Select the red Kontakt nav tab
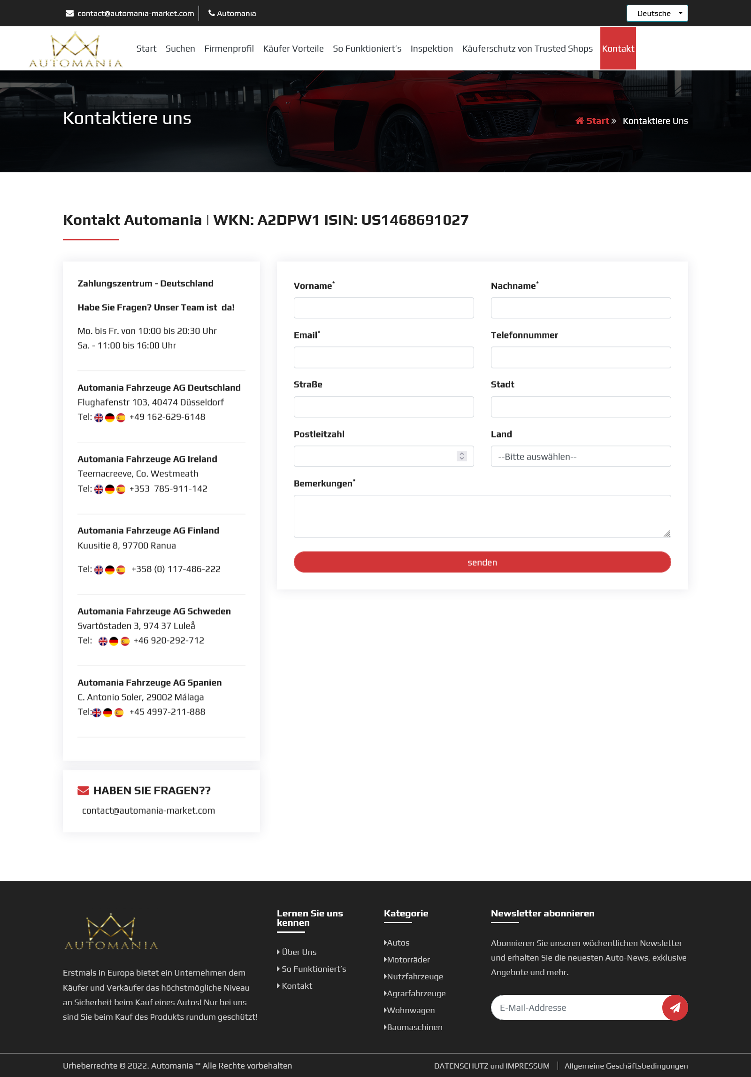The image size is (751, 1077). [618, 48]
